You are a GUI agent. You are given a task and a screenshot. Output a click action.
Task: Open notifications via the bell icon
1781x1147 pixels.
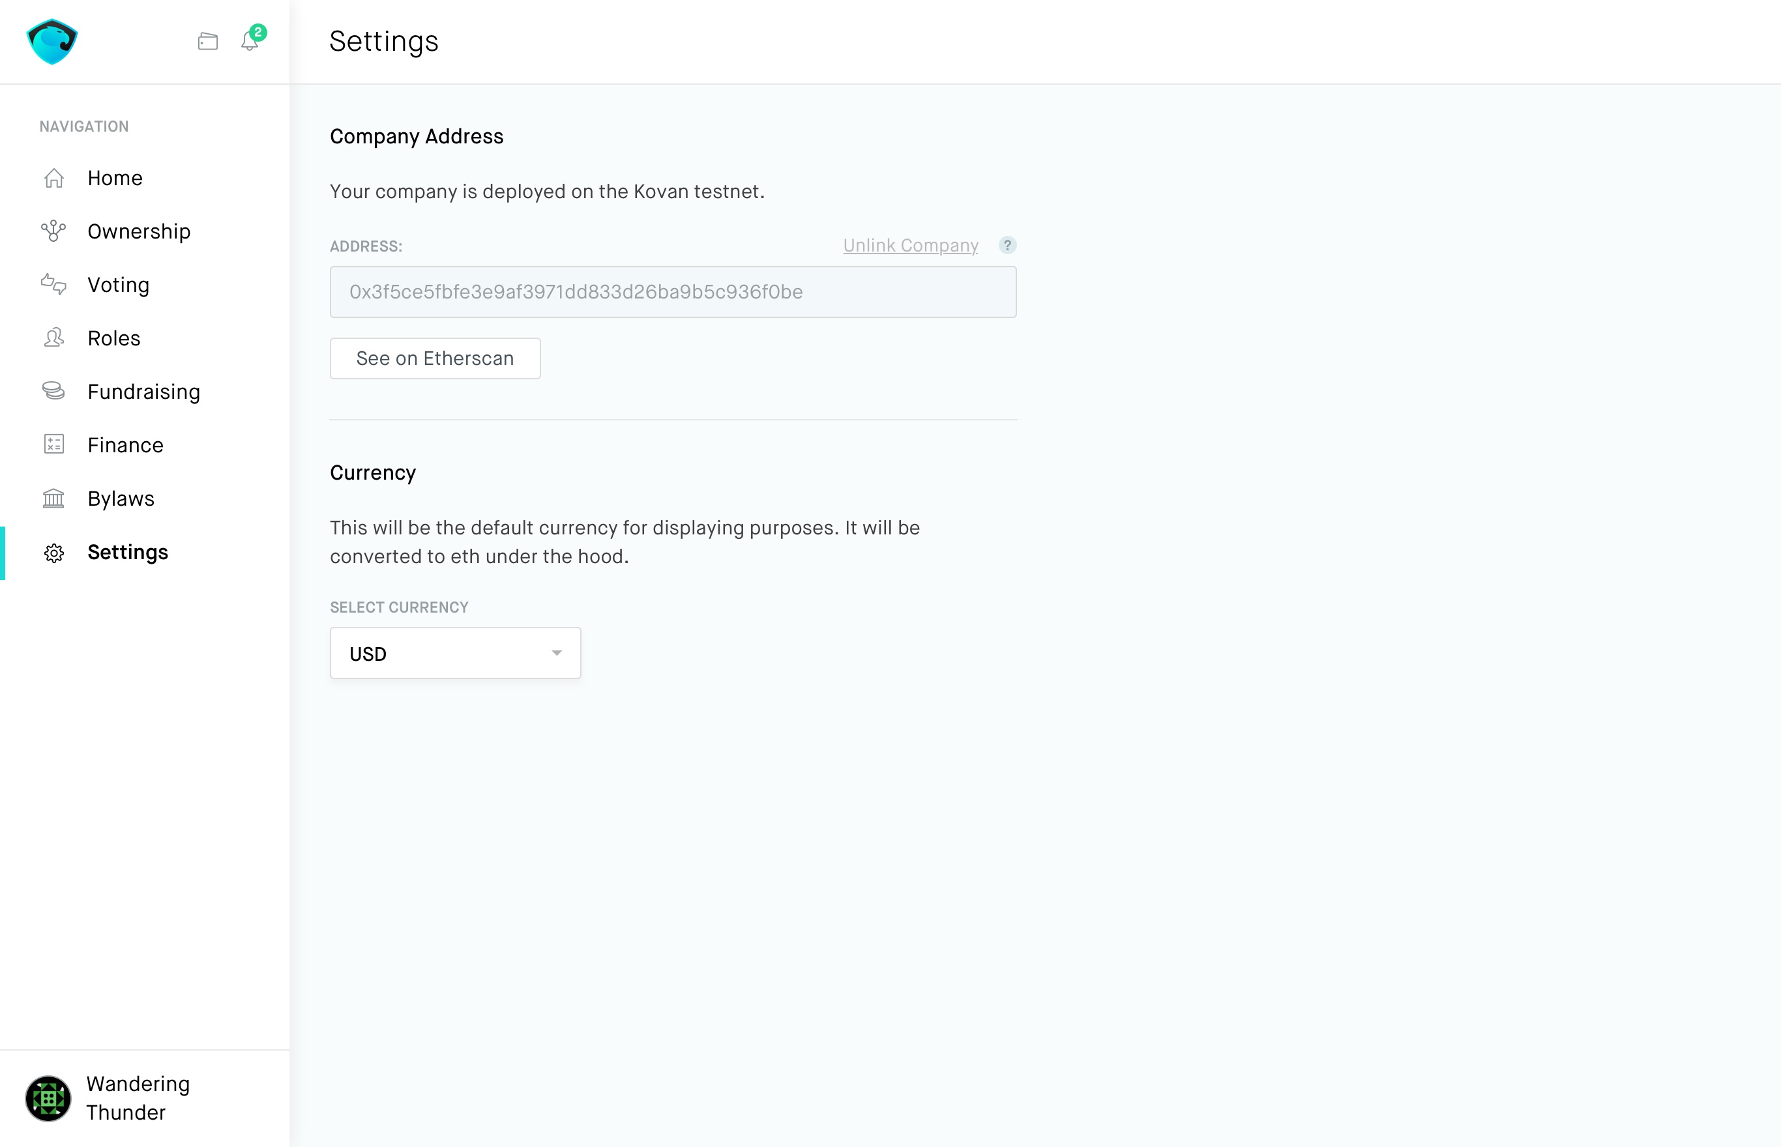click(x=249, y=42)
